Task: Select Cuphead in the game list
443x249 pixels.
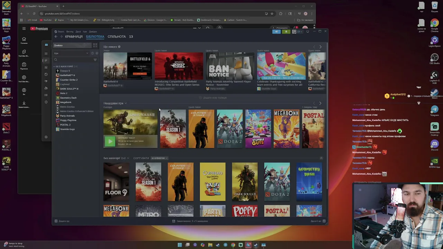Action: pyautogui.click(x=65, y=84)
